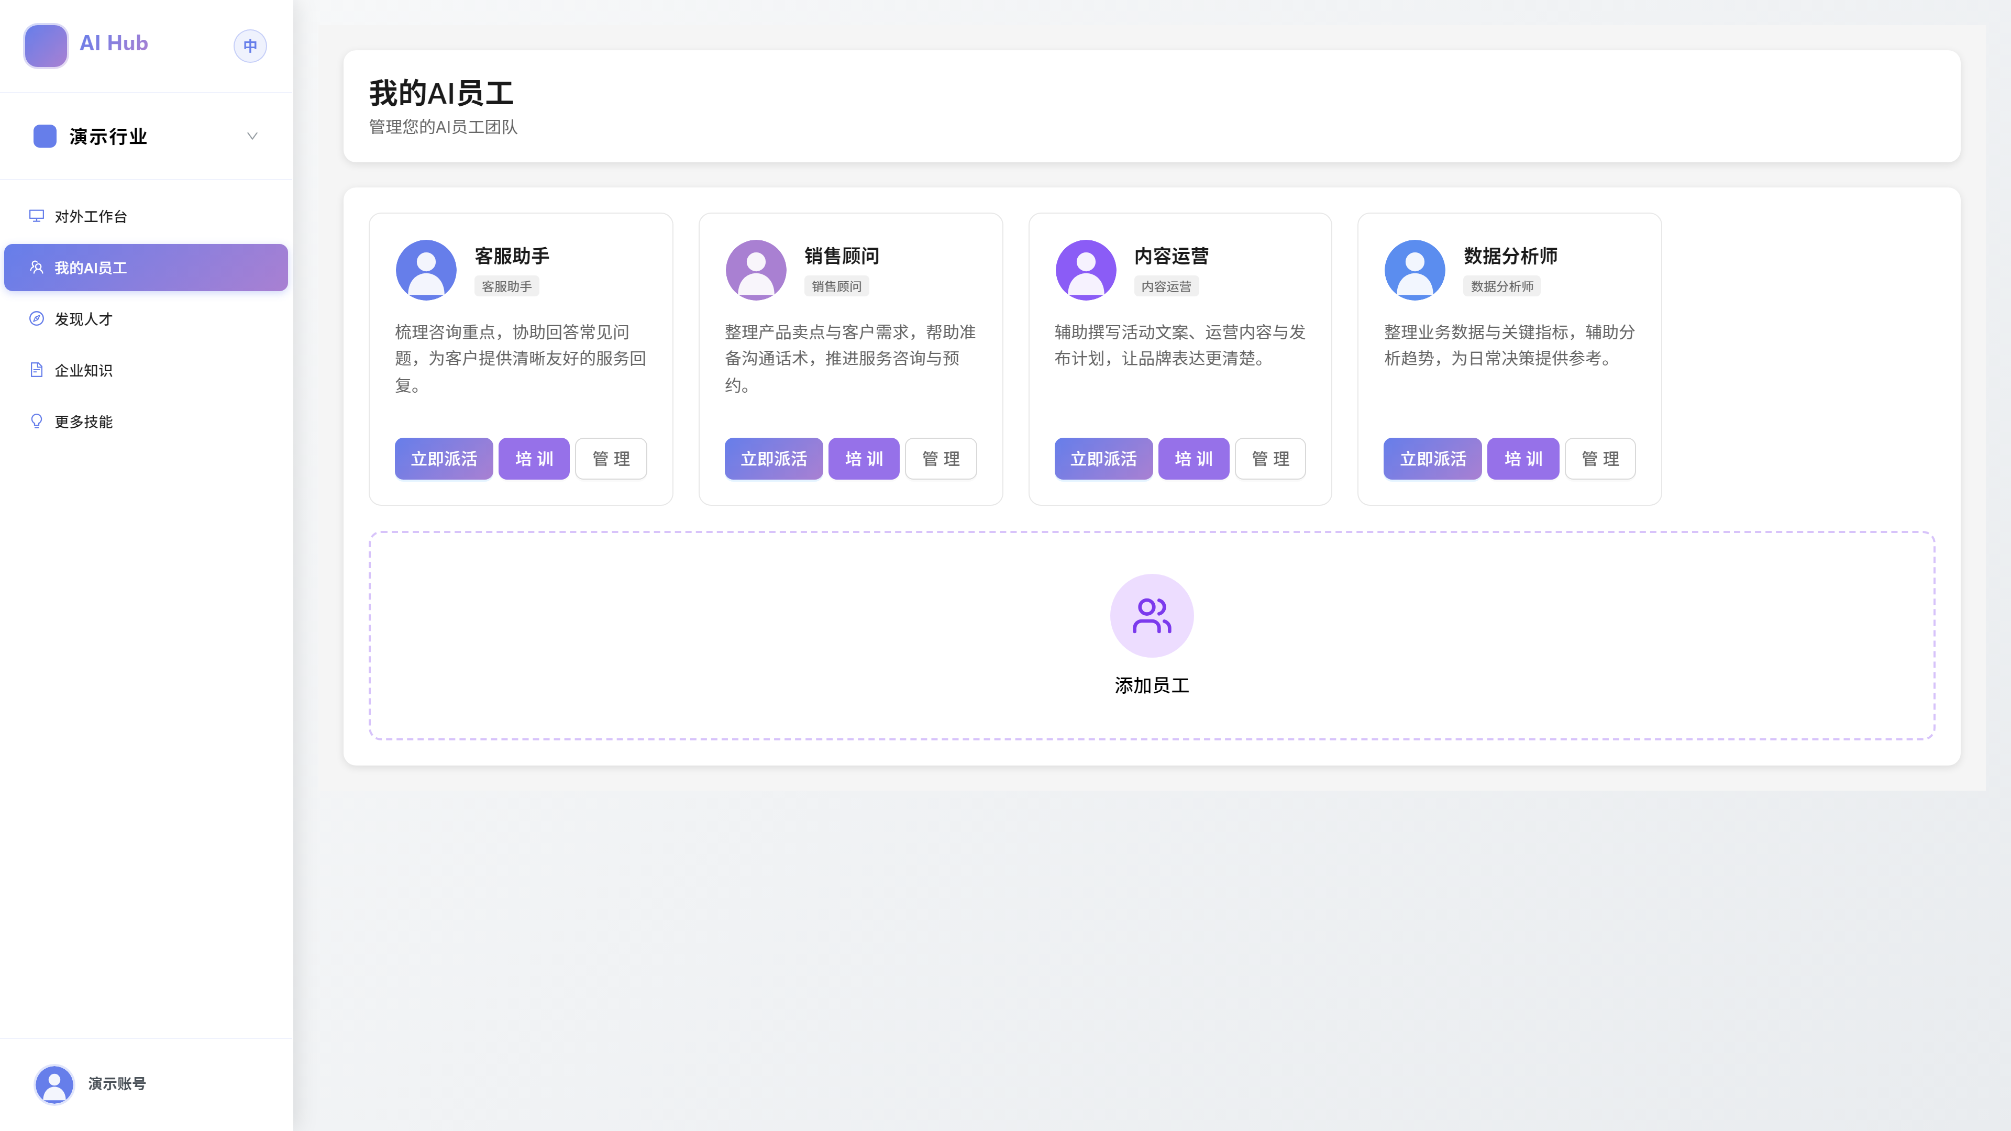Select the 我的AI员工 menu item

click(146, 268)
